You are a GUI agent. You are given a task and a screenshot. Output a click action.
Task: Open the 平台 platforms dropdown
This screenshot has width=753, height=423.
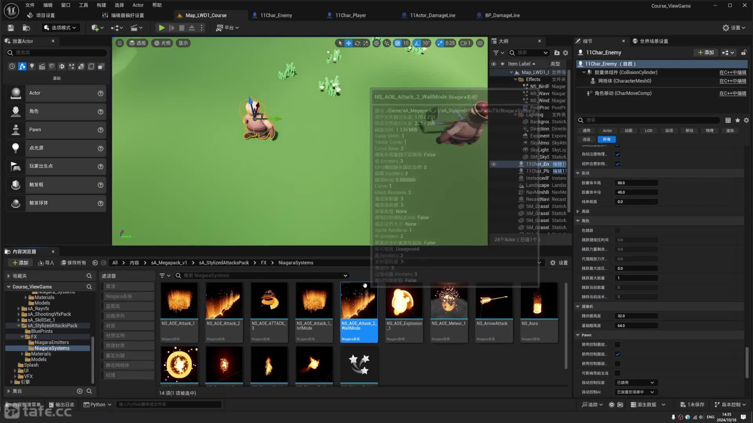[227, 28]
